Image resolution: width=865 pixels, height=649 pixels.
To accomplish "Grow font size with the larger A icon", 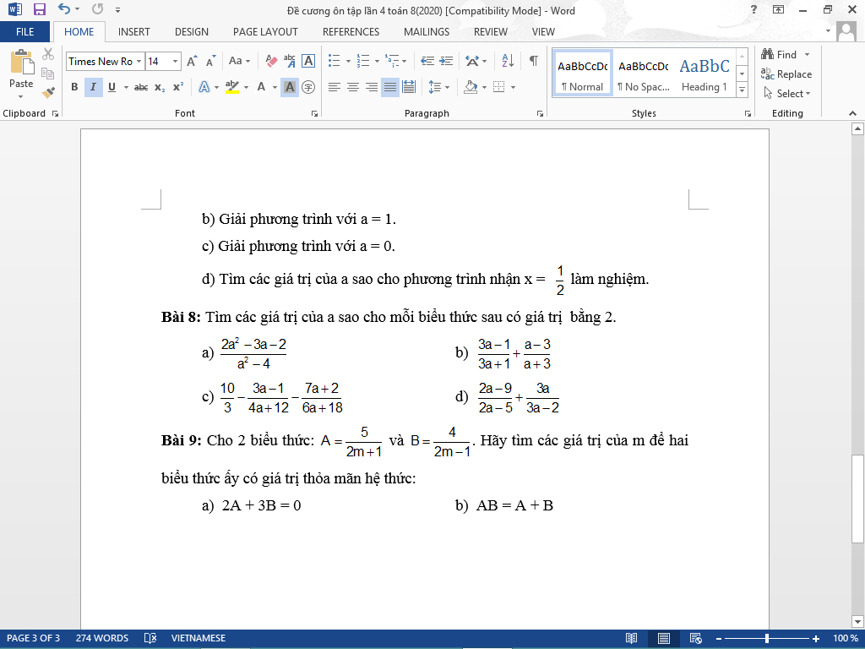I will pyautogui.click(x=192, y=61).
